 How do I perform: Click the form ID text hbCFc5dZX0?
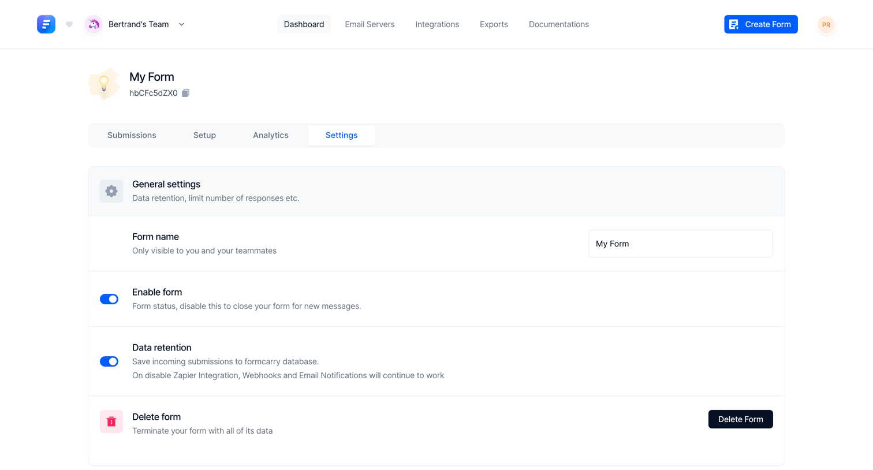(x=154, y=93)
